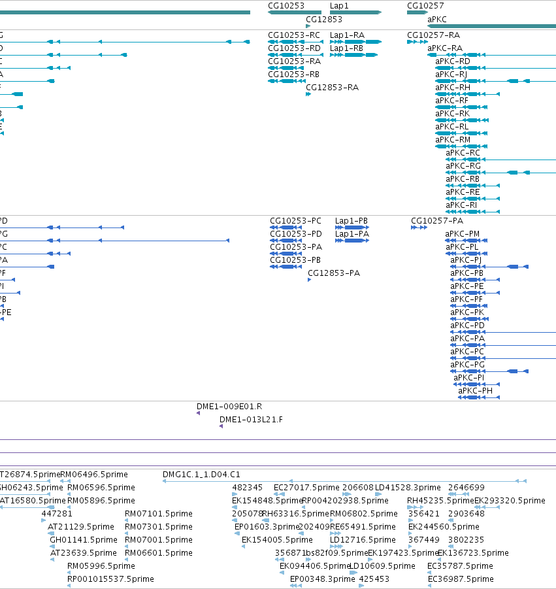Click protein aPKC-PI
The image size is (556, 589).
point(469,377)
